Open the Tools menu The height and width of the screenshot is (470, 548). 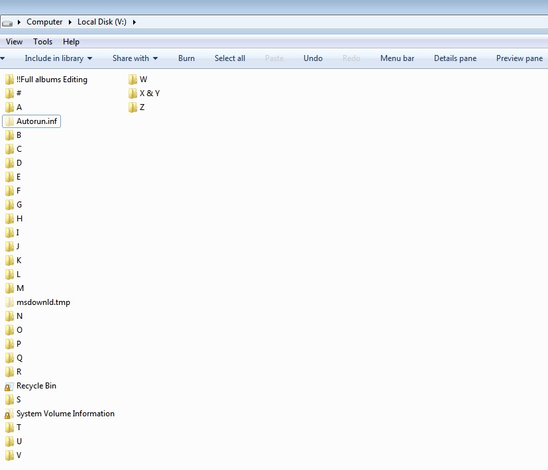(x=42, y=42)
